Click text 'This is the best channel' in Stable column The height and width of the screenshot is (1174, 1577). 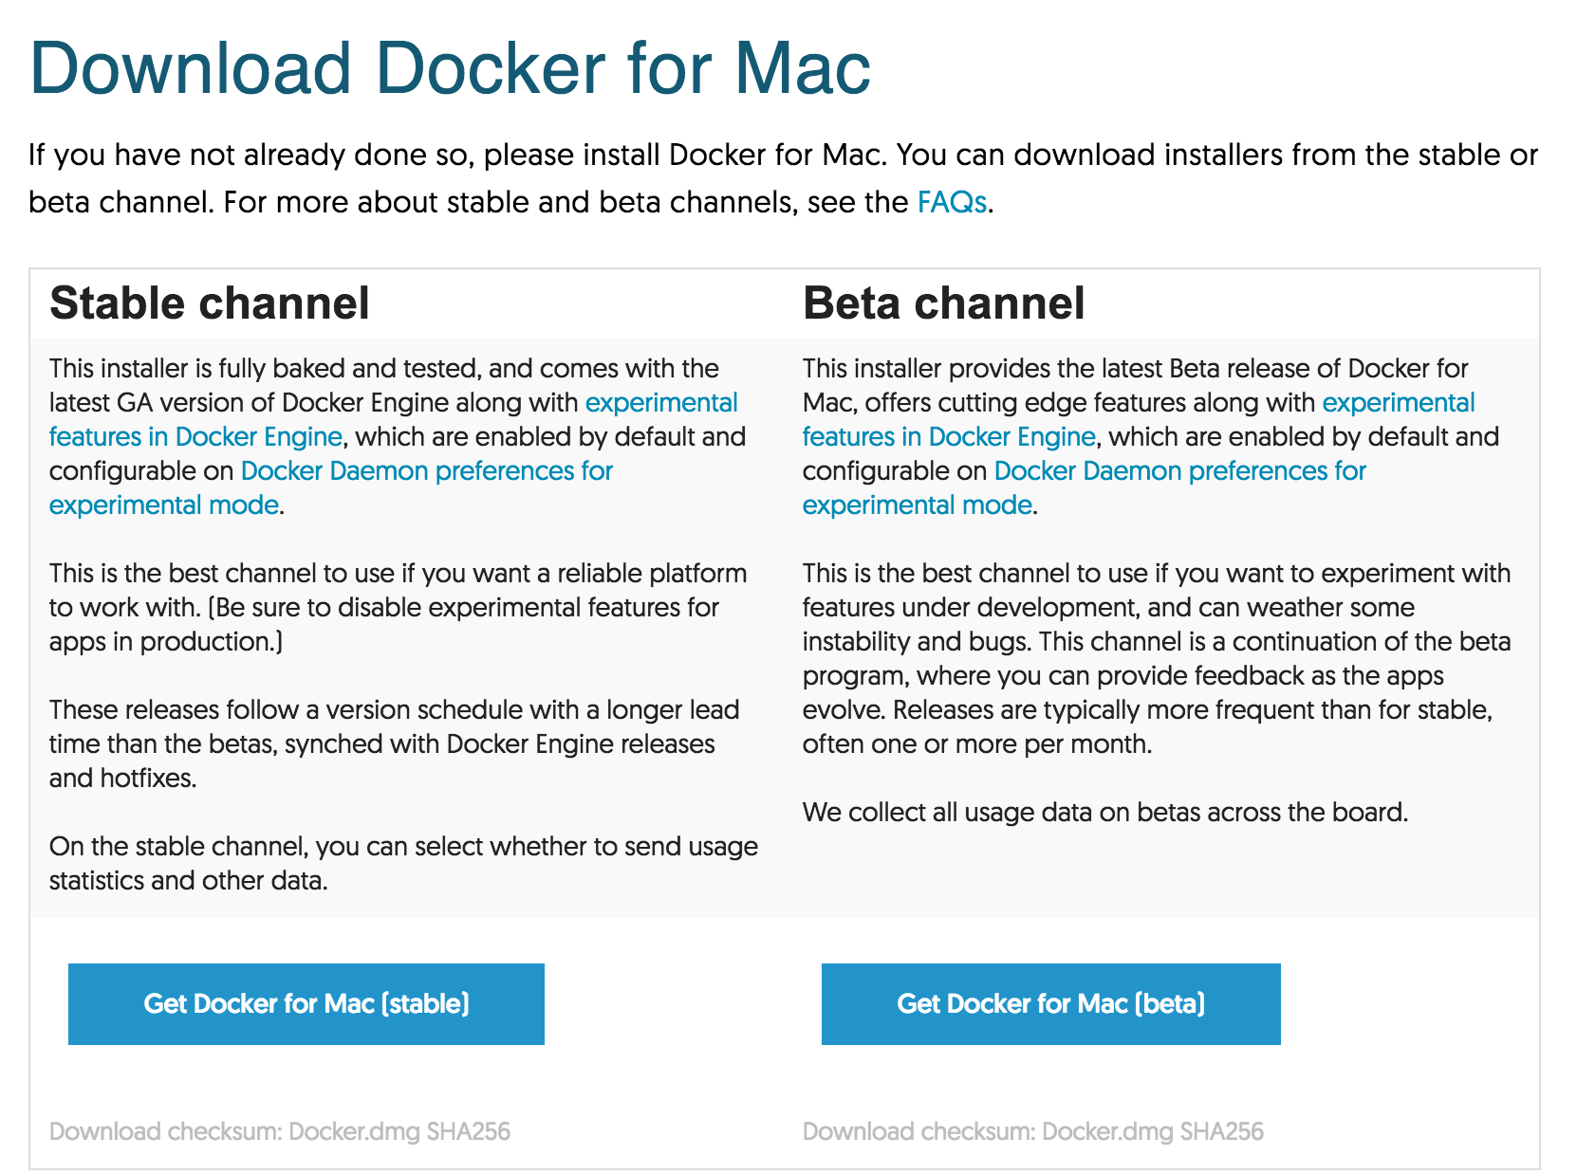point(183,574)
